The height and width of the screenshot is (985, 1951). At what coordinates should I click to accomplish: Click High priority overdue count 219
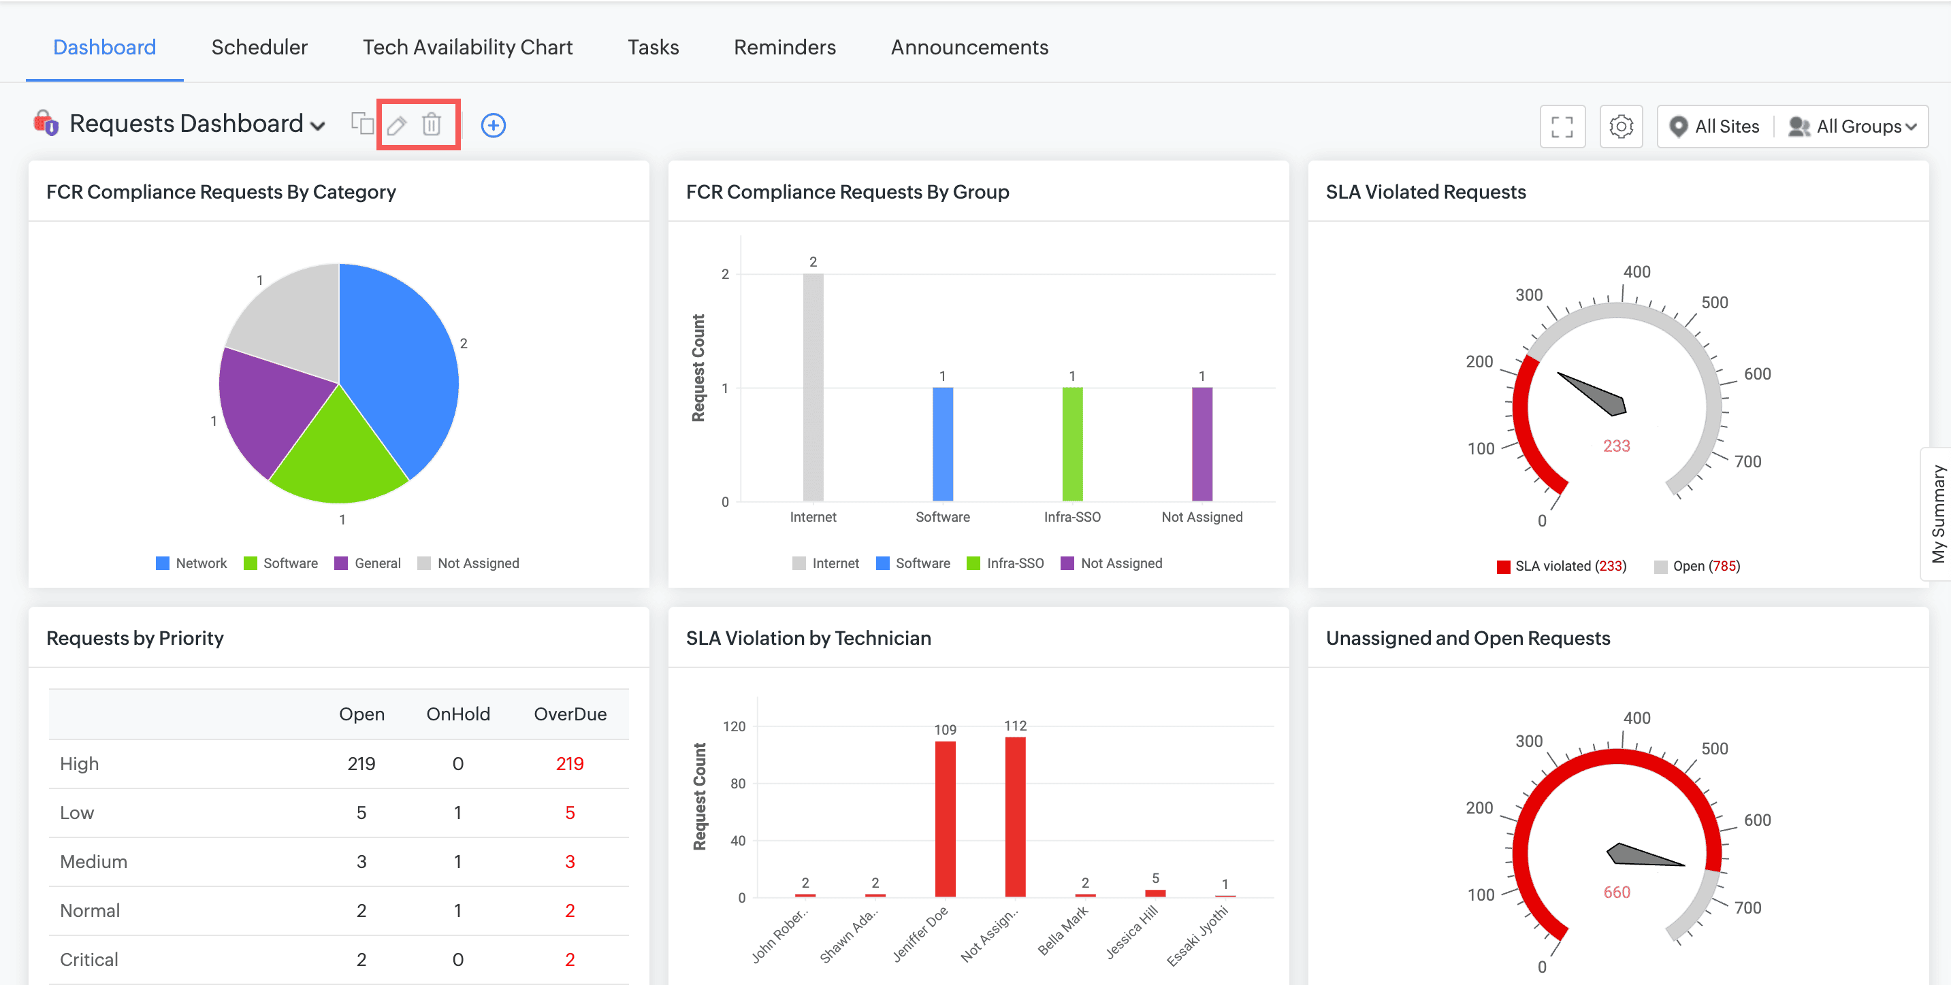pos(570,763)
